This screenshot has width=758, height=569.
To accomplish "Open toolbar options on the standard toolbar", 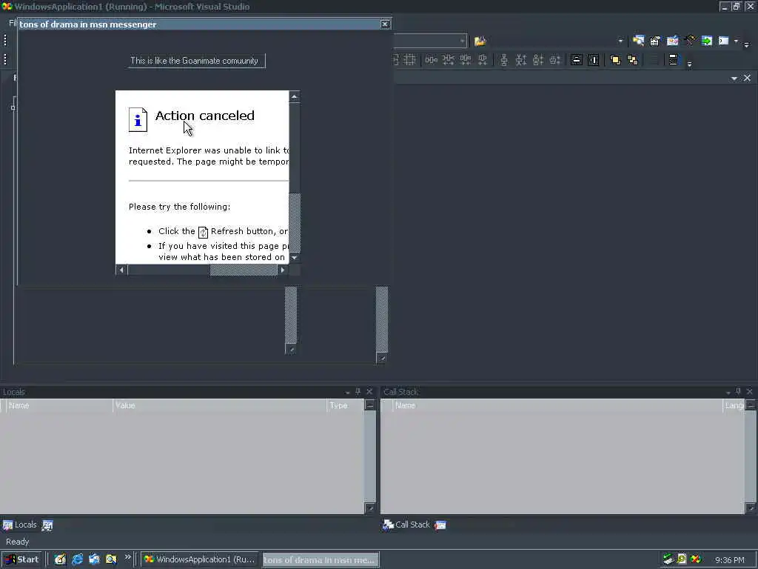I will (746, 44).
